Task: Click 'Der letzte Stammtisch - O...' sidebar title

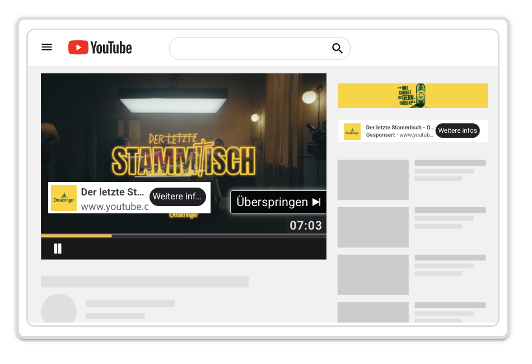Action: [400, 128]
